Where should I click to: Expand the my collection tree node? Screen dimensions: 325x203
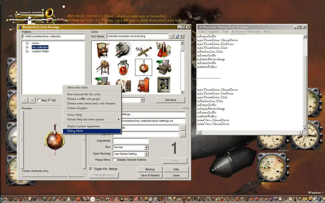(x=27, y=47)
